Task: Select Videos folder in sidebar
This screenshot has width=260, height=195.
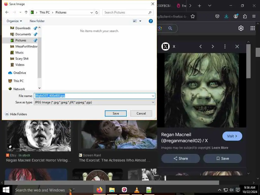Action: tap(20, 65)
